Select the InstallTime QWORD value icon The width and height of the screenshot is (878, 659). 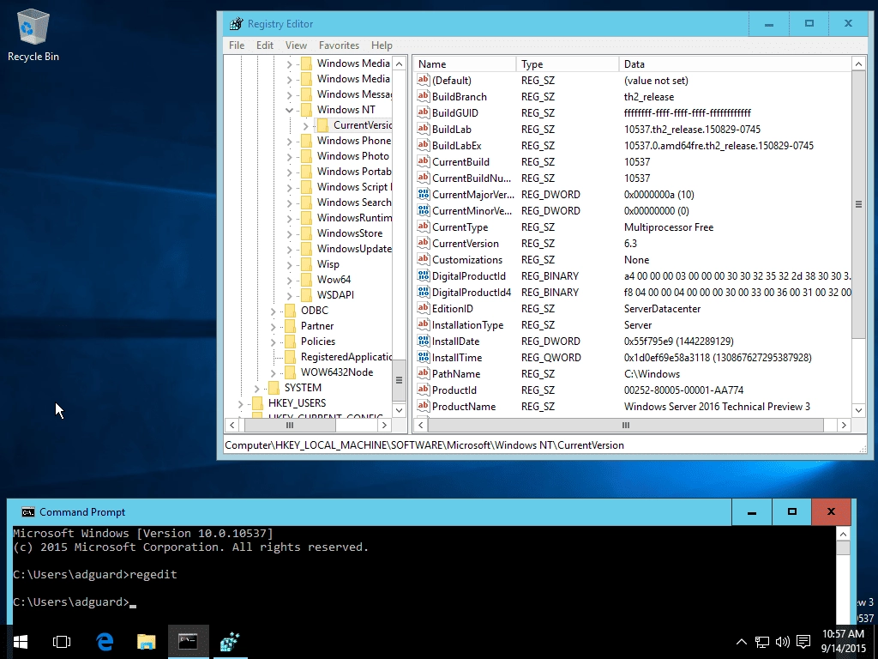424,357
